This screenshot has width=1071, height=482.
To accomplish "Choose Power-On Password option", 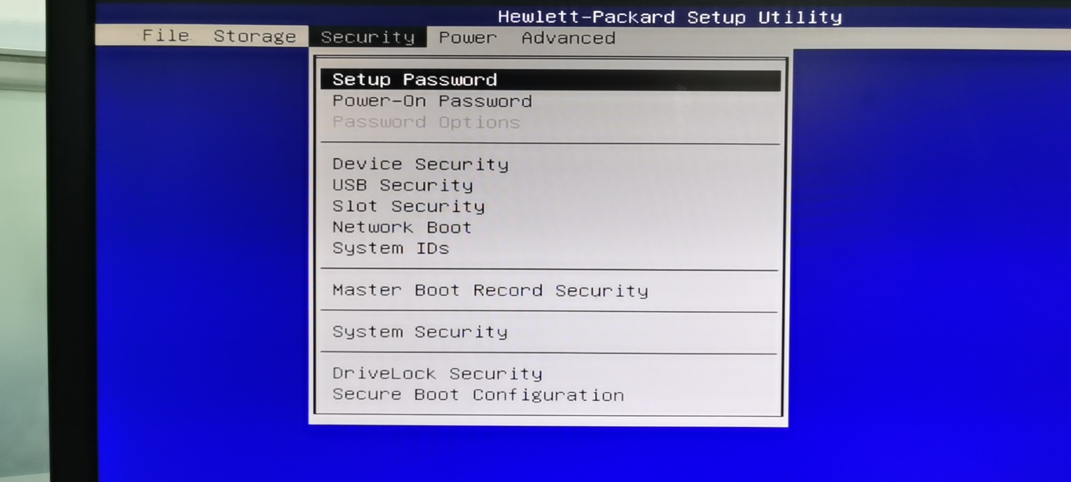I will [432, 101].
